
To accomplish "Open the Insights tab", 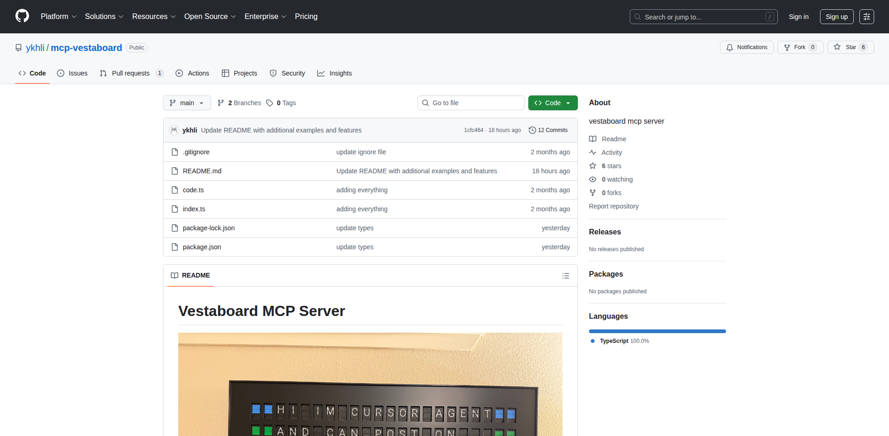I will (334, 73).
